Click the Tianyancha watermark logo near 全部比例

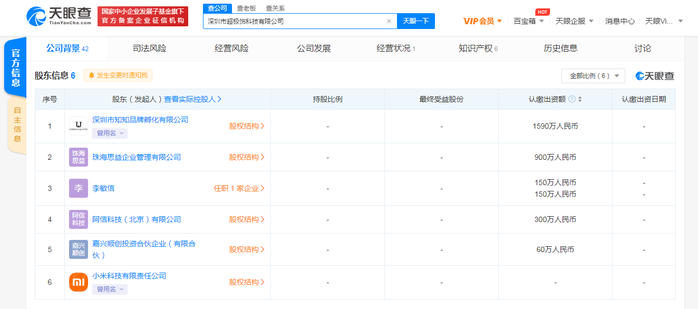[x=654, y=75]
